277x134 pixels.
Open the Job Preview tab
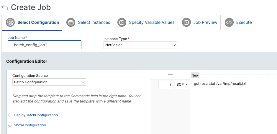coord(199,23)
